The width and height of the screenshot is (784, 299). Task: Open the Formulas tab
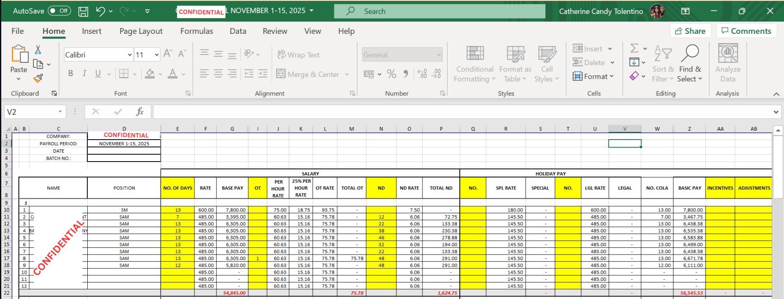coord(197,31)
